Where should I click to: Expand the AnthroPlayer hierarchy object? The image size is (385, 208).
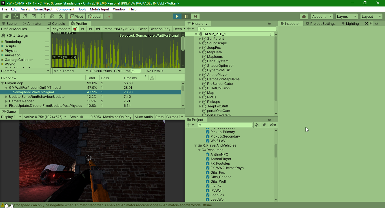point(200,75)
